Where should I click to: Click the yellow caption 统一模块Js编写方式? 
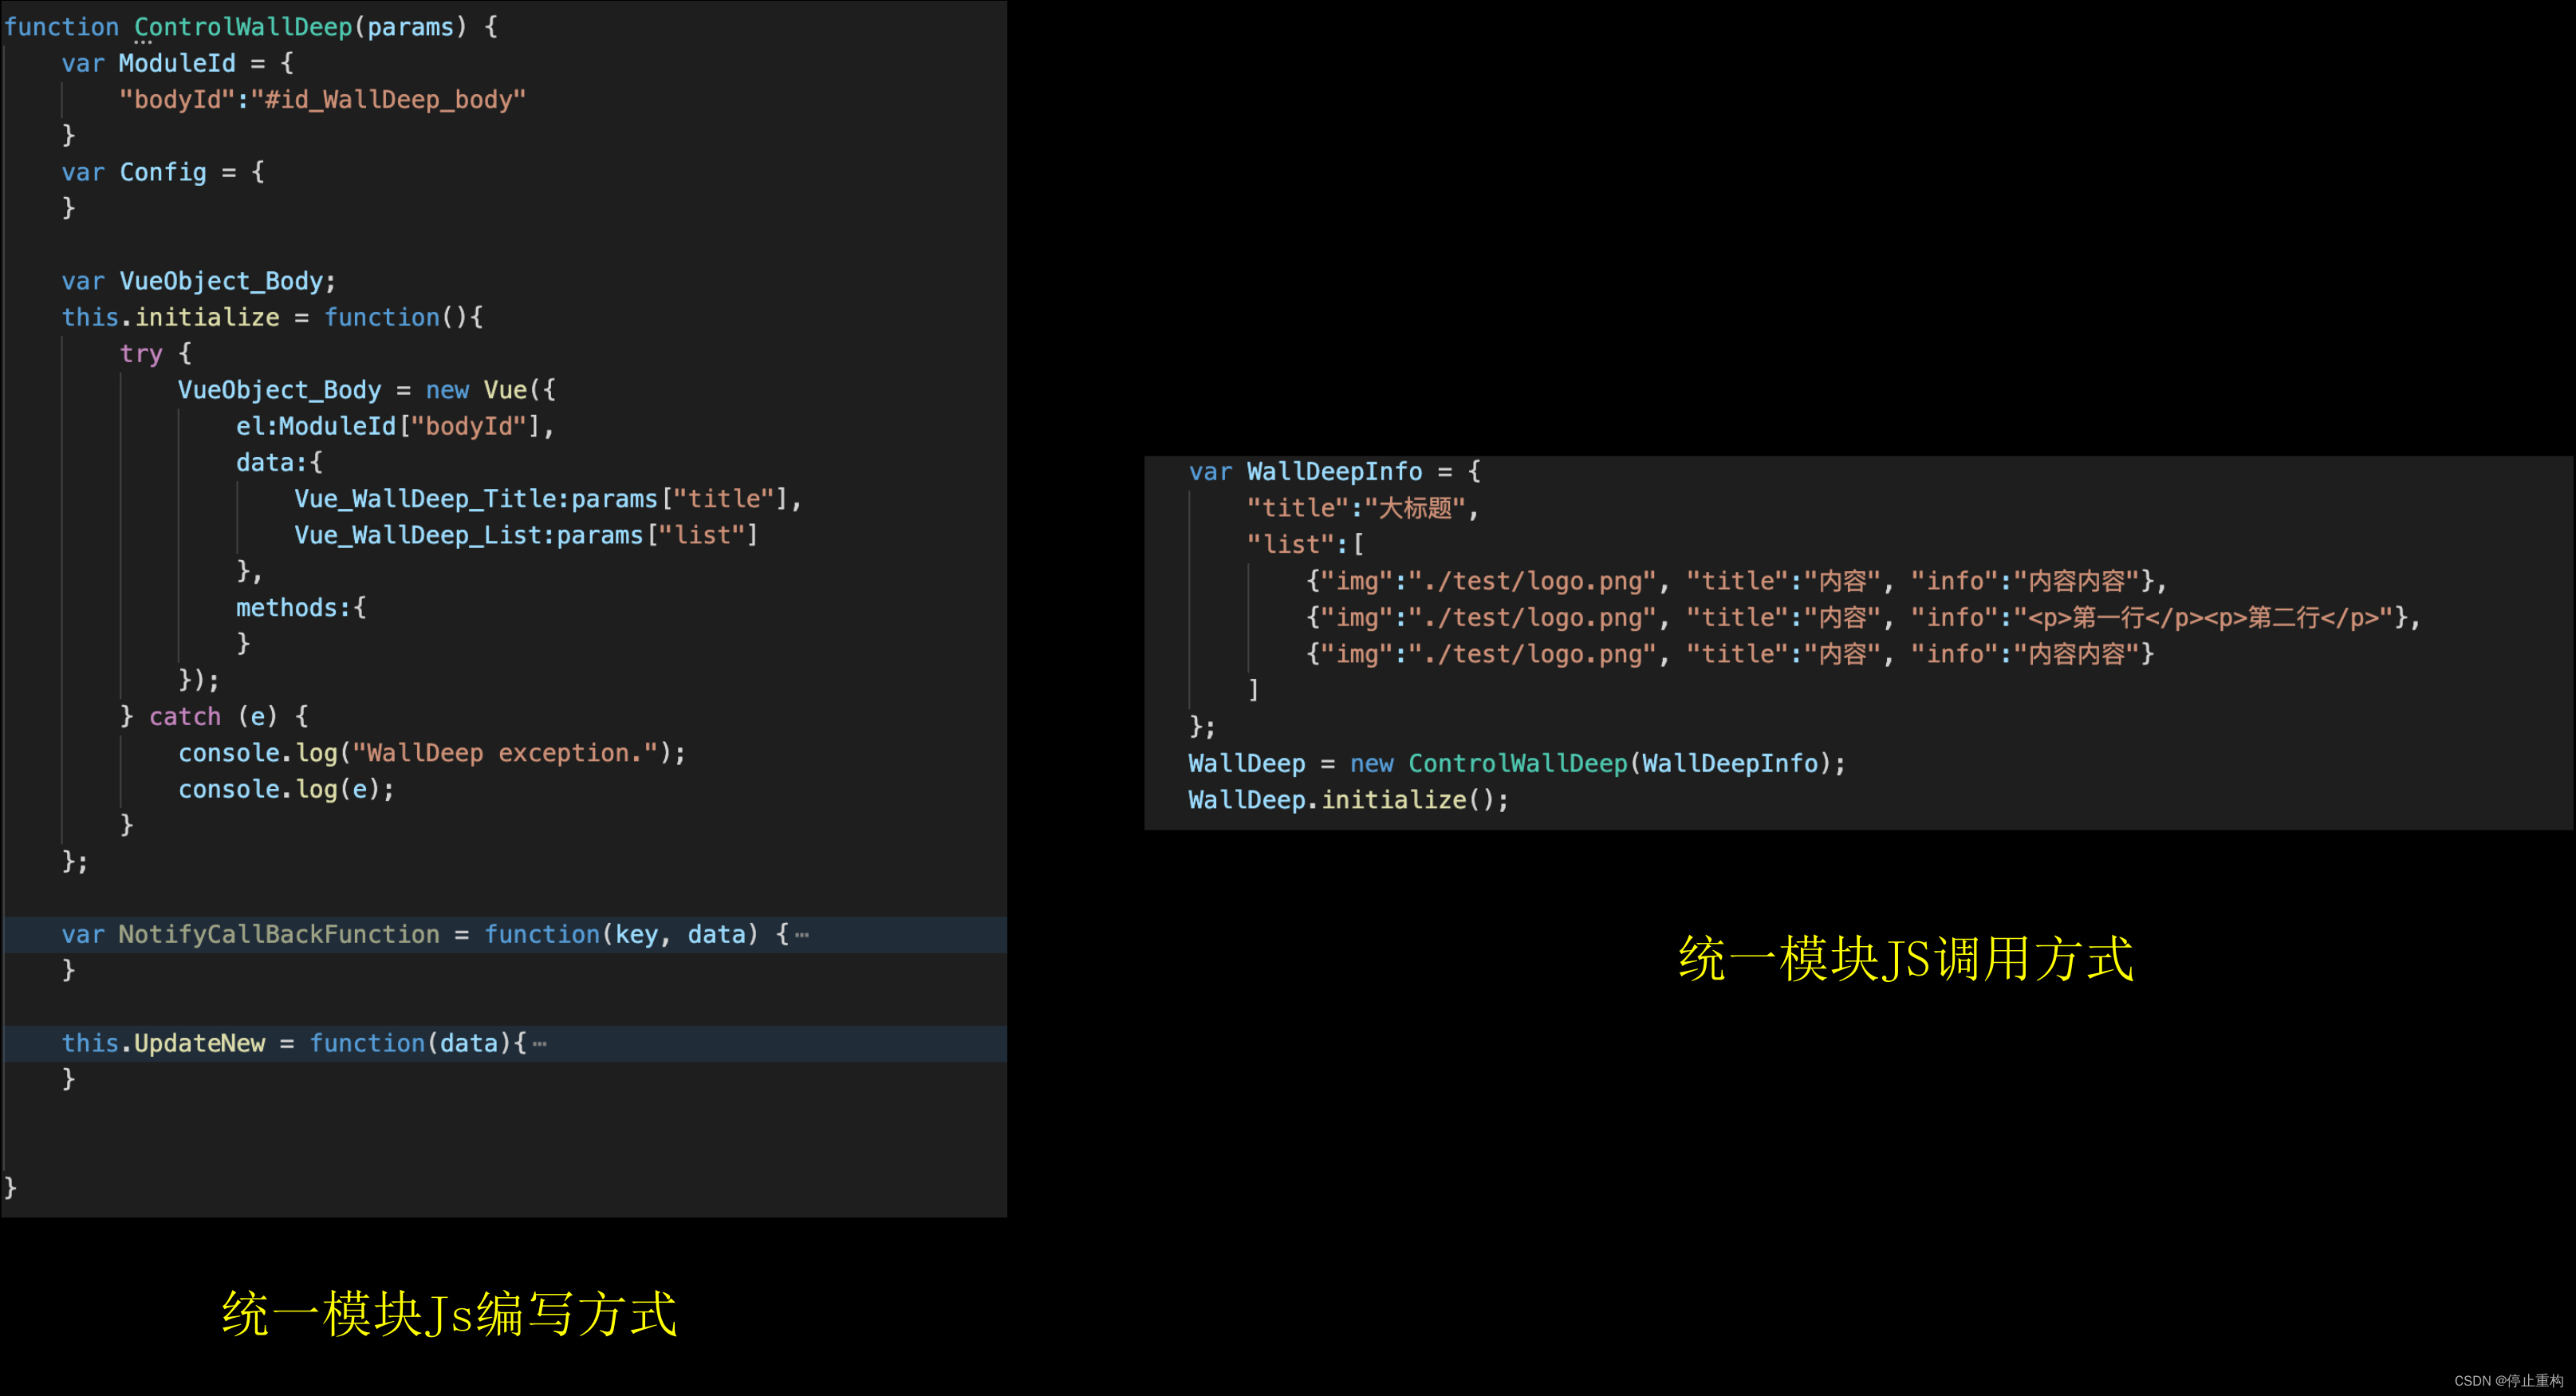point(449,1313)
